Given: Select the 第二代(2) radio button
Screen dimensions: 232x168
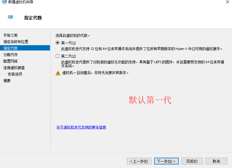Looking at the screenshot, I should (x=57, y=56).
